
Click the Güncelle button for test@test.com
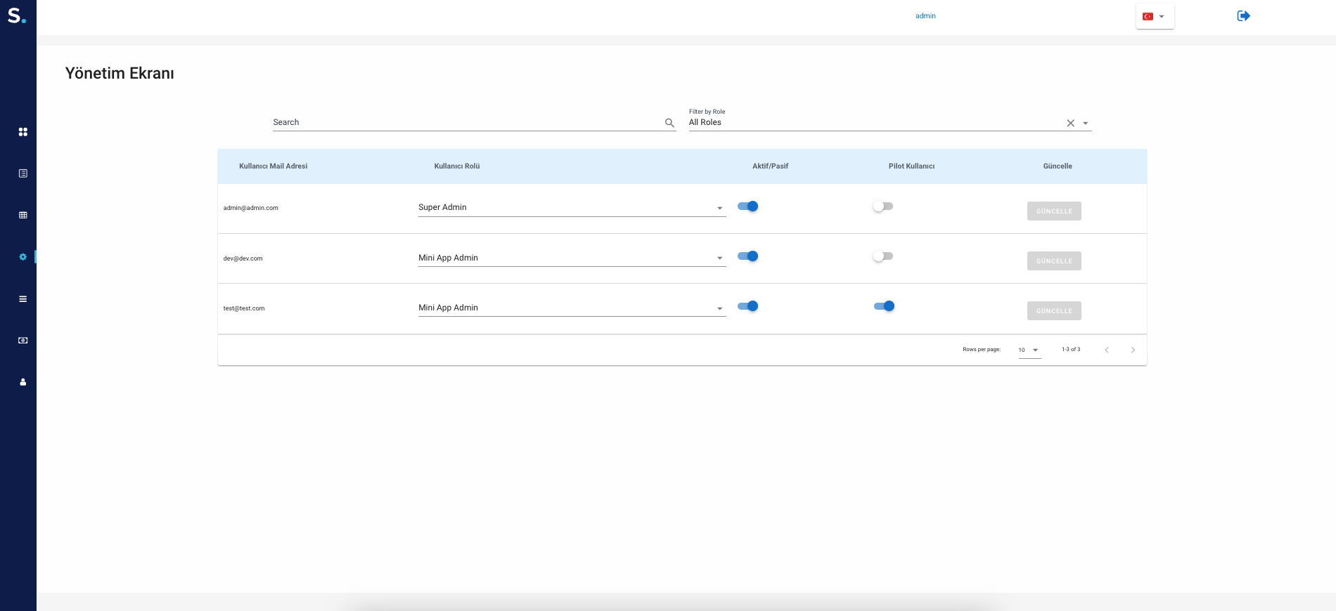tap(1053, 311)
